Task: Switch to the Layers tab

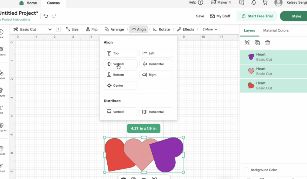Action: (x=249, y=31)
